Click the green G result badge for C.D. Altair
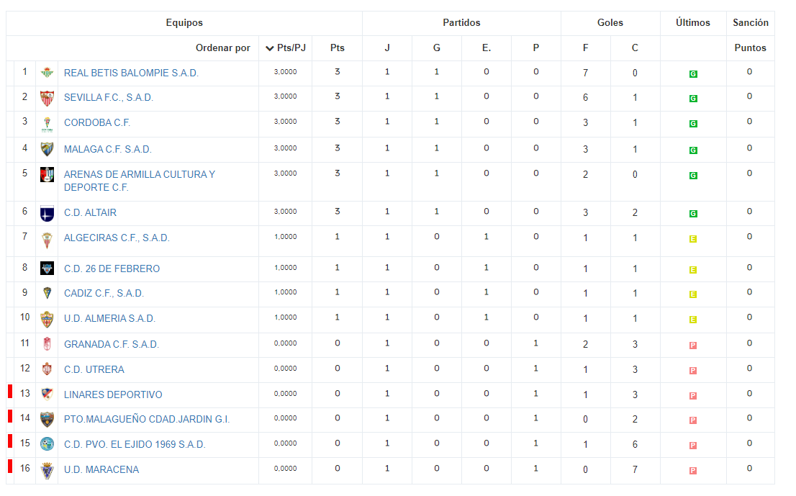This screenshot has height=496, width=796. pyautogui.click(x=693, y=214)
